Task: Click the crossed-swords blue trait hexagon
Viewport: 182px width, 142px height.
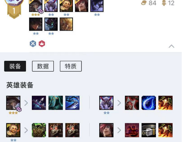Action: tap(33, 44)
